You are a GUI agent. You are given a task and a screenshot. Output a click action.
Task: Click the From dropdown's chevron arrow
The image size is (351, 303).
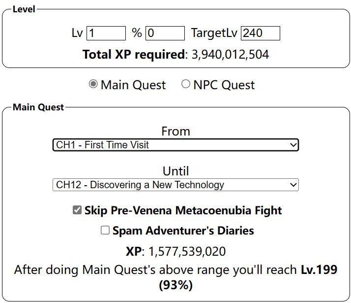pyautogui.click(x=293, y=145)
